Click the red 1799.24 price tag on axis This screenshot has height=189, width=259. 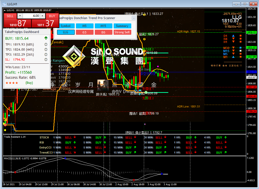coord(251,111)
